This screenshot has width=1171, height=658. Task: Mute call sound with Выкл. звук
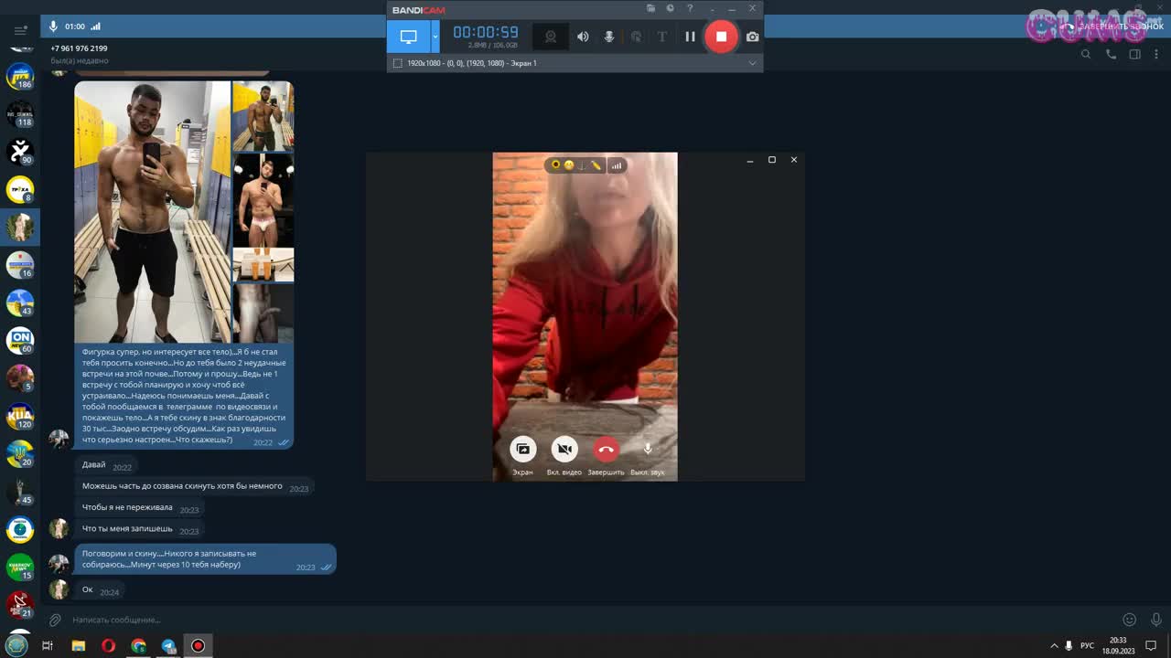click(x=648, y=449)
